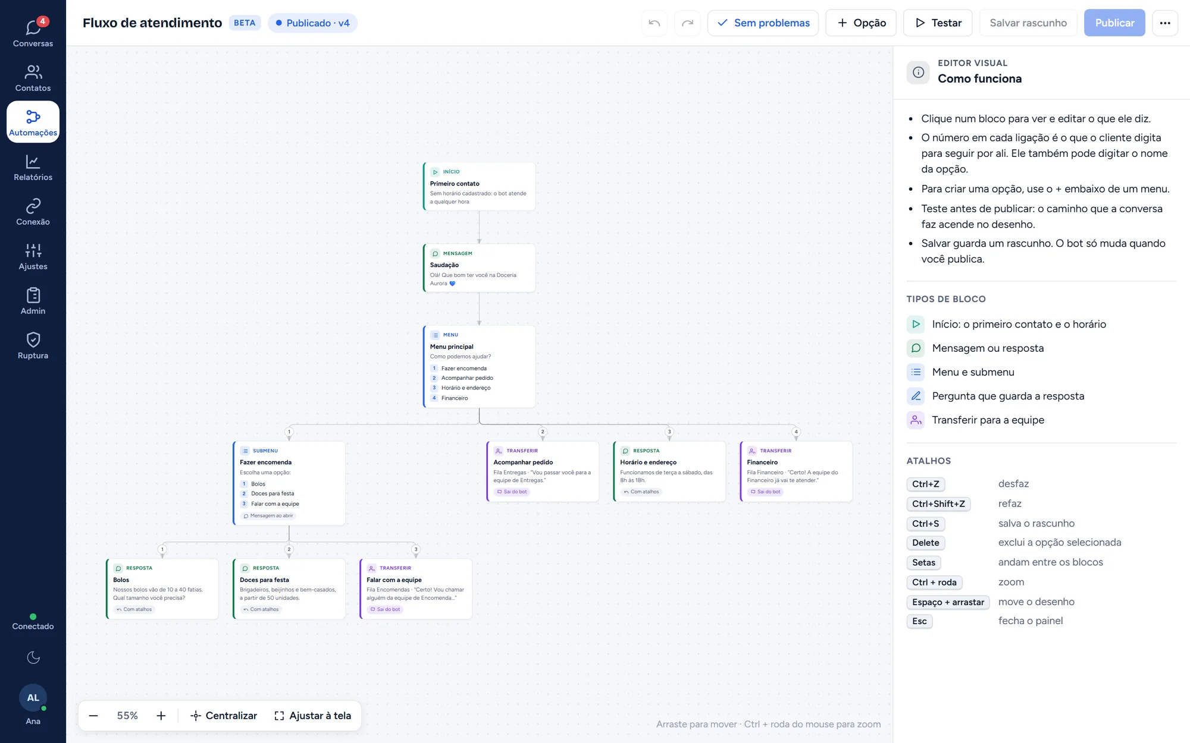1190x743 pixels.
Task: Open Ana's profile avatar
Action: pos(33,698)
